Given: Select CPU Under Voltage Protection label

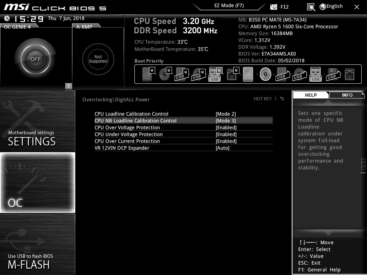Looking at the screenshot, I should 129,134.
